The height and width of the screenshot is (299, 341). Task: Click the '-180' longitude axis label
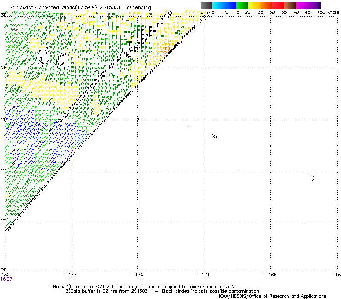point(5,275)
